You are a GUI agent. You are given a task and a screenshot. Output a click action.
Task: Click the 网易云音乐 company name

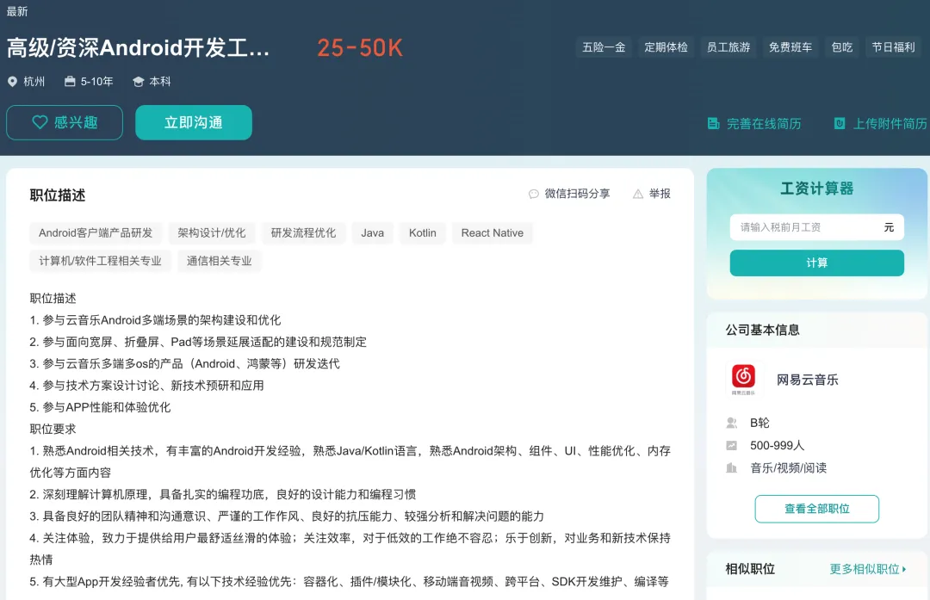click(807, 380)
